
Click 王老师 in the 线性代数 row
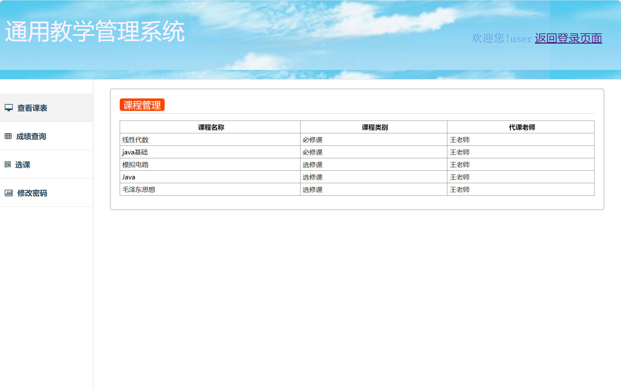[x=460, y=140]
